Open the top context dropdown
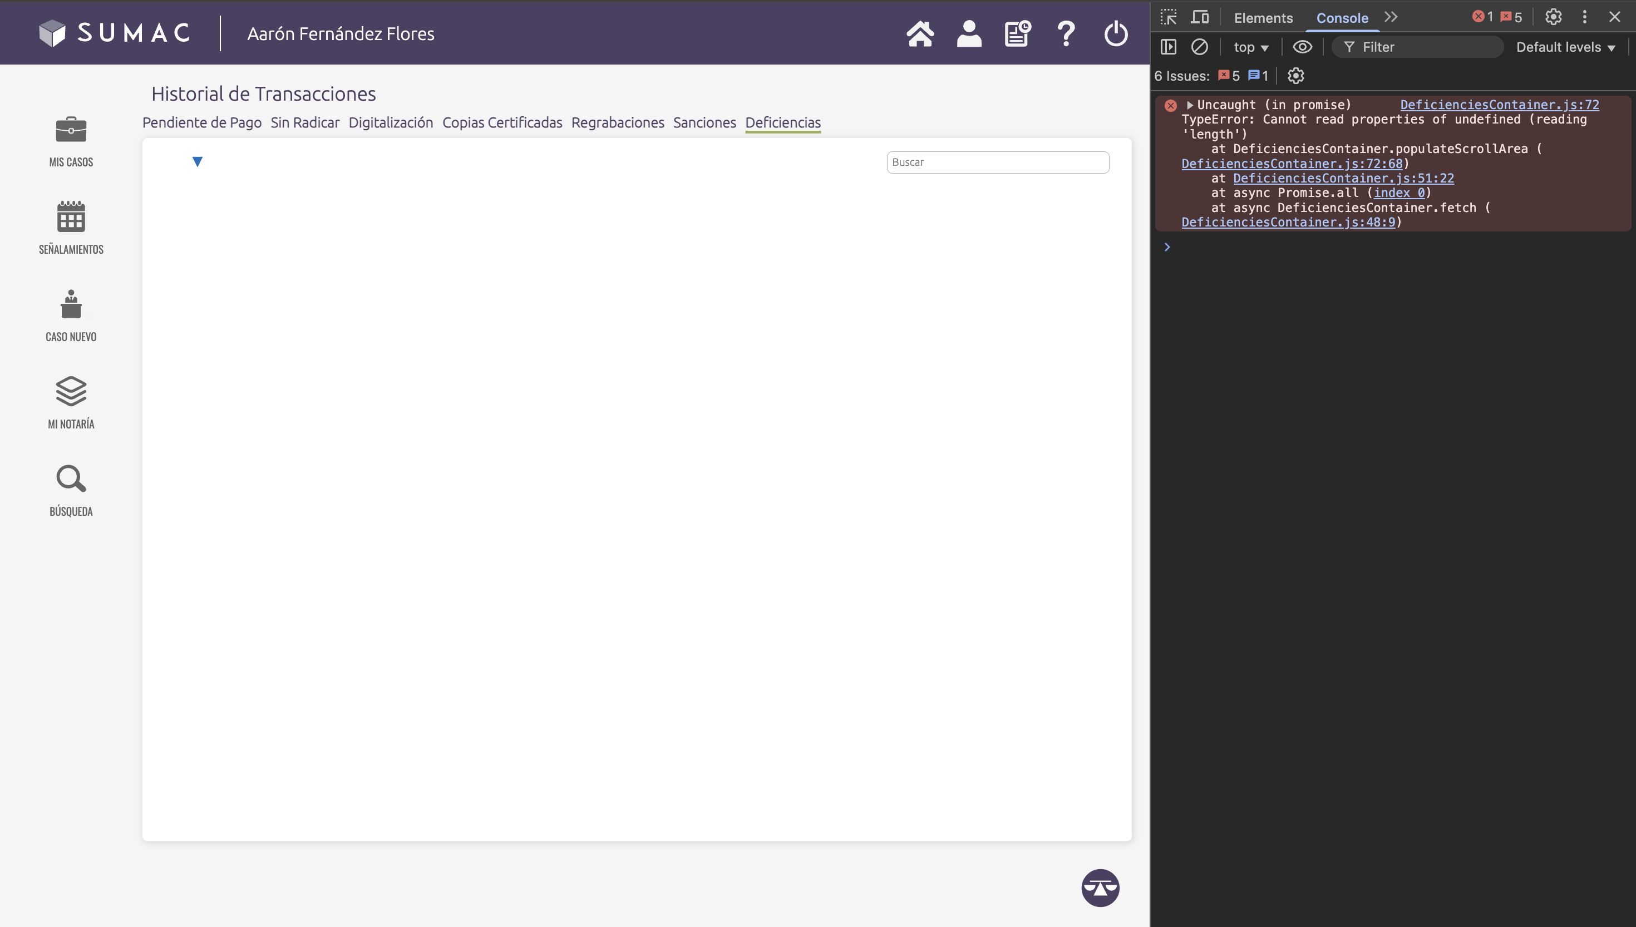 pos(1250,47)
